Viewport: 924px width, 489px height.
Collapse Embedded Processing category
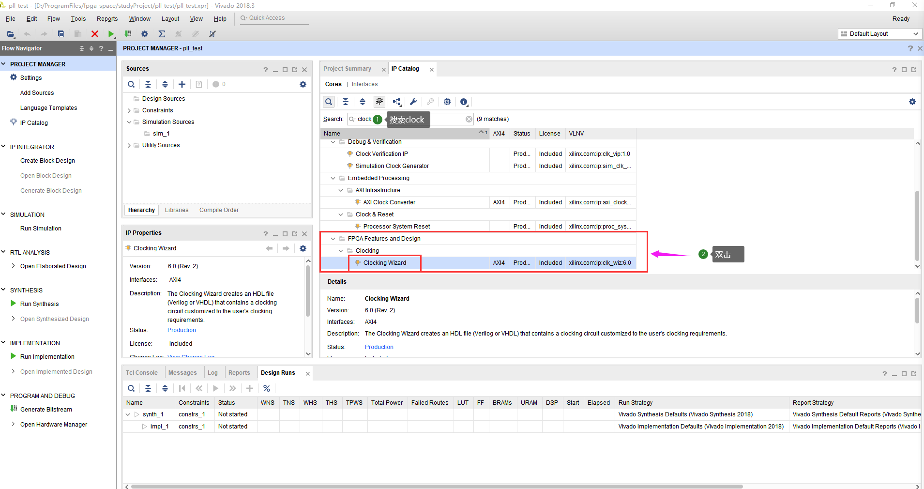[x=333, y=178]
